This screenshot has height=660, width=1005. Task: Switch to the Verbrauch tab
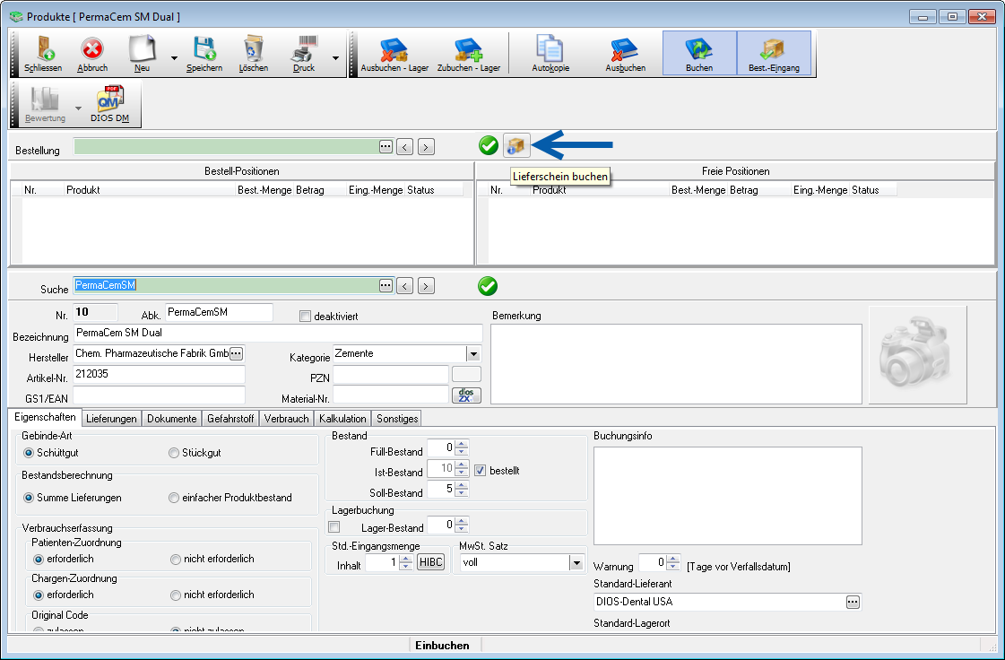287,419
